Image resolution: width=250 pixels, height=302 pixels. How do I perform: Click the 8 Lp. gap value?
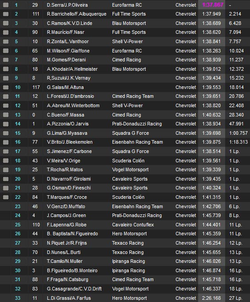pos(234,216)
